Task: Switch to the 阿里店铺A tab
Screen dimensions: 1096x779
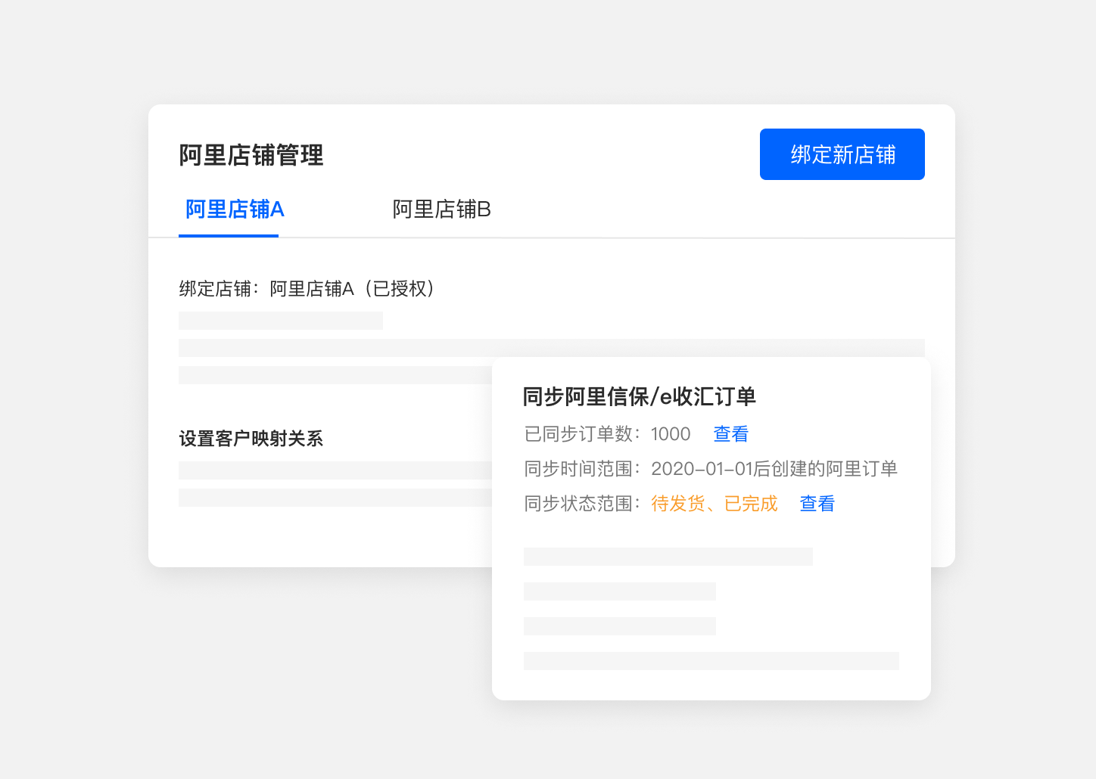Action: [x=234, y=209]
